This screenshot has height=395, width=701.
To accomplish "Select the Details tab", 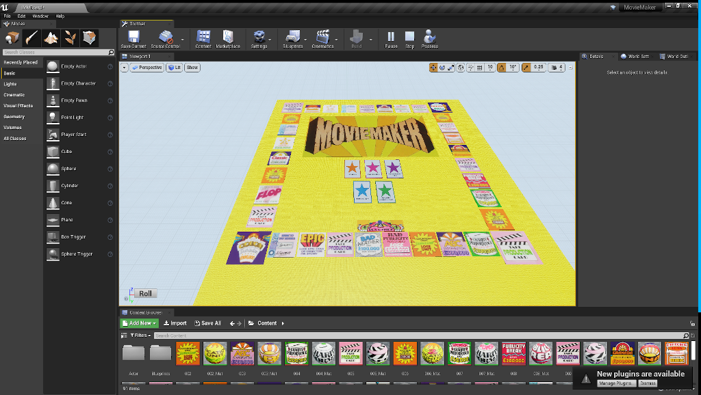I will pos(596,56).
